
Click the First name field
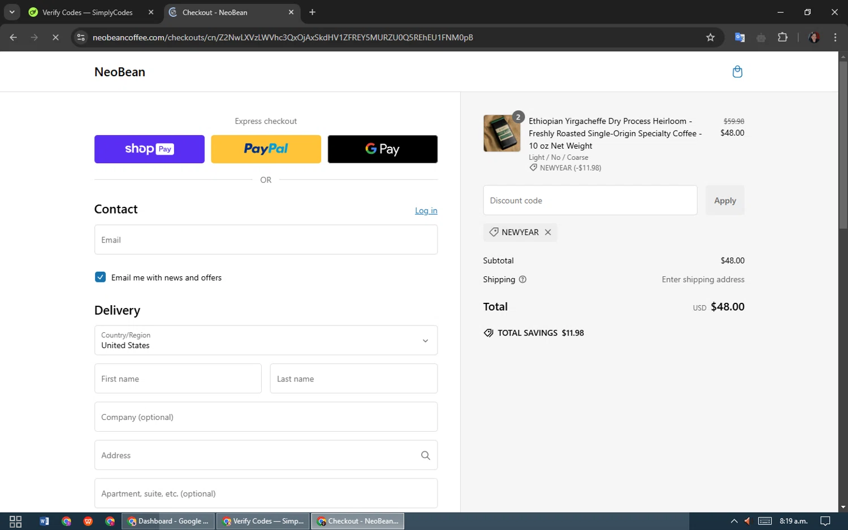pos(178,379)
